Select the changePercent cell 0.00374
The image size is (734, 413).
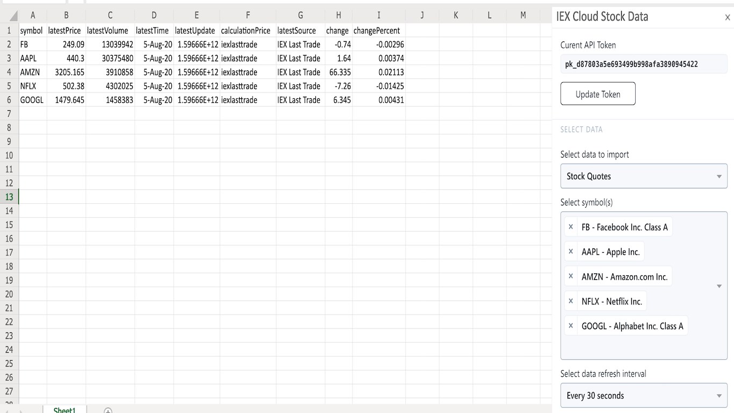379,58
